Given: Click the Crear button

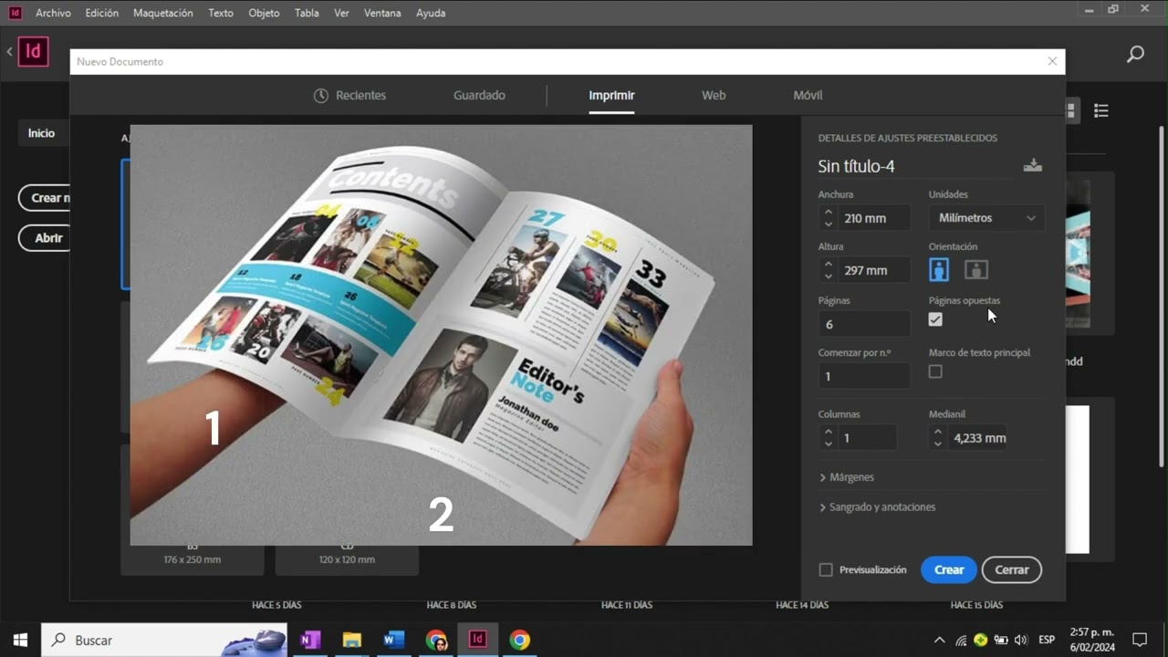Looking at the screenshot, I should [x=949, y=569].
